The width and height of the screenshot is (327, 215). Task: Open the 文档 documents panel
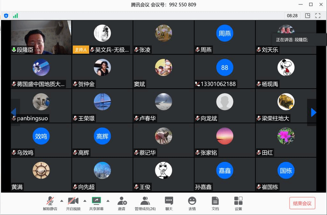tap(215, 204)
